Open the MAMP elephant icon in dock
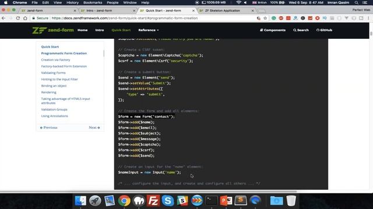373x209 pixels. (x=139, y=201)
